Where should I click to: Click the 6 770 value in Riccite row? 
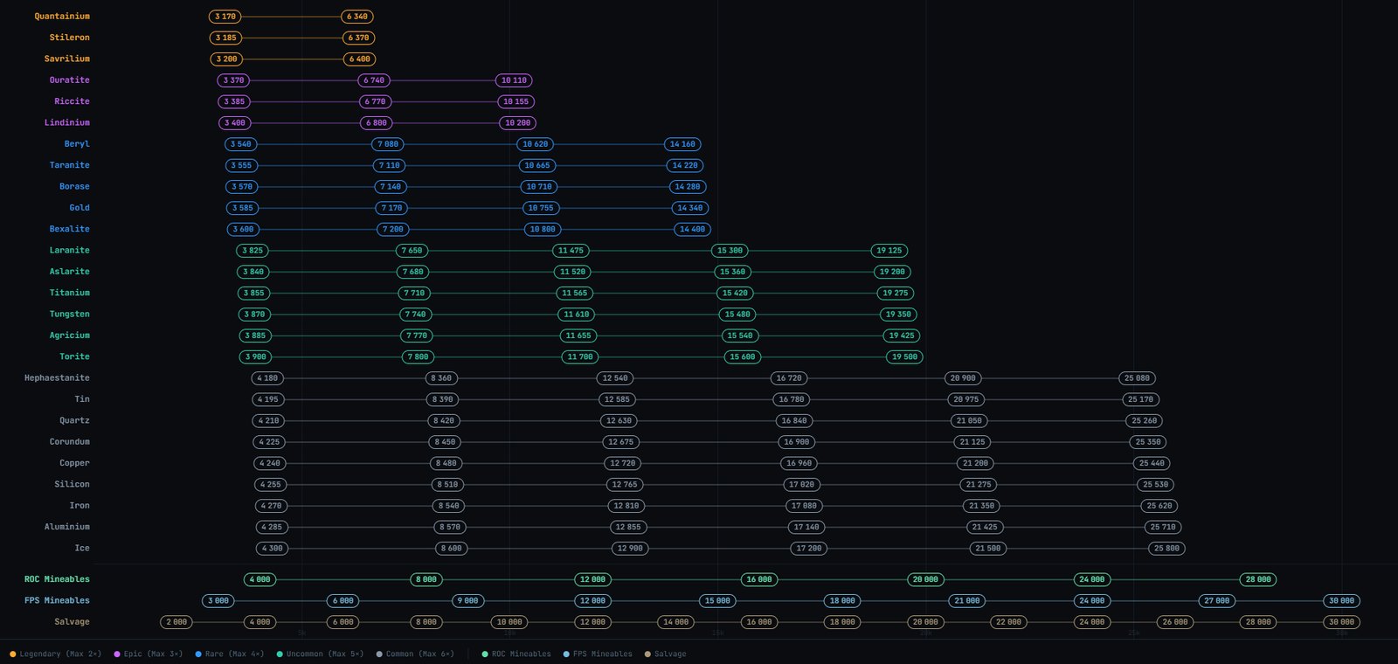(375, 101)
